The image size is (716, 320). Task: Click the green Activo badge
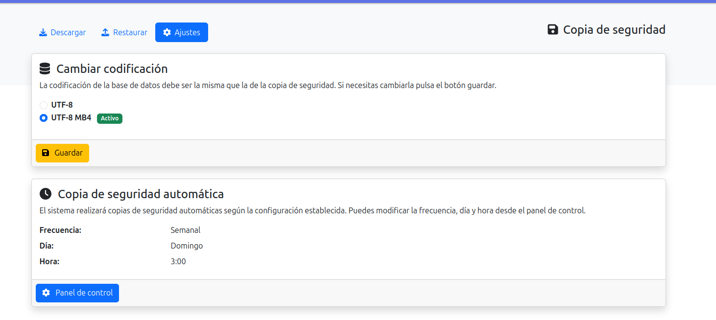coord(109,118)
